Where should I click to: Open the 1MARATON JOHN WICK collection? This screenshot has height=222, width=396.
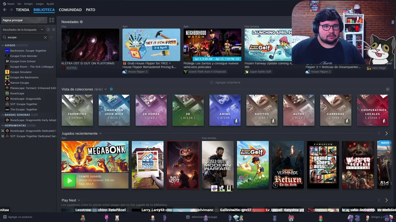pos(114,110)
